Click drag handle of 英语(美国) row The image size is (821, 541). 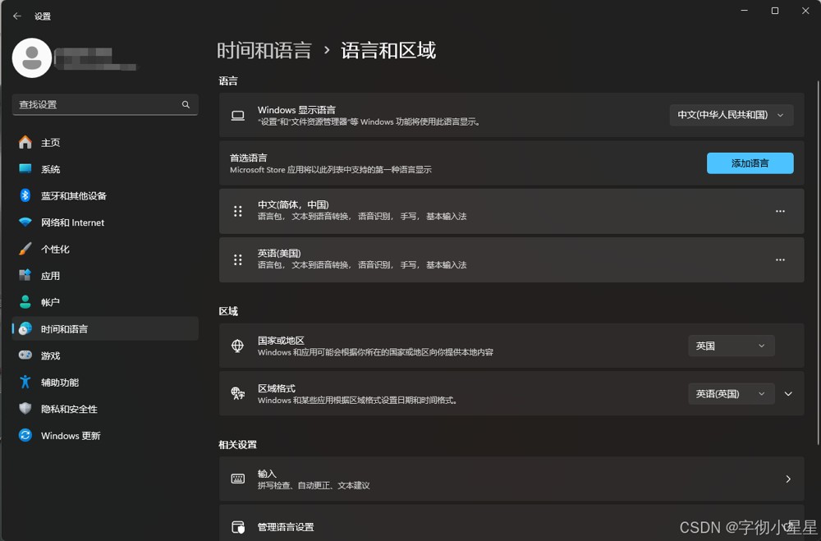238,259
